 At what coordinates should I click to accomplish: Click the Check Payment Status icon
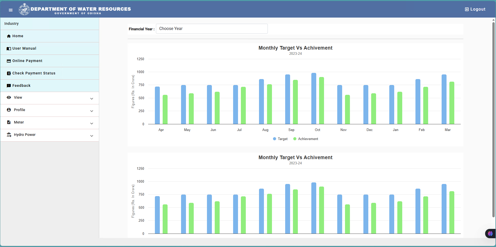click(9, 73)
